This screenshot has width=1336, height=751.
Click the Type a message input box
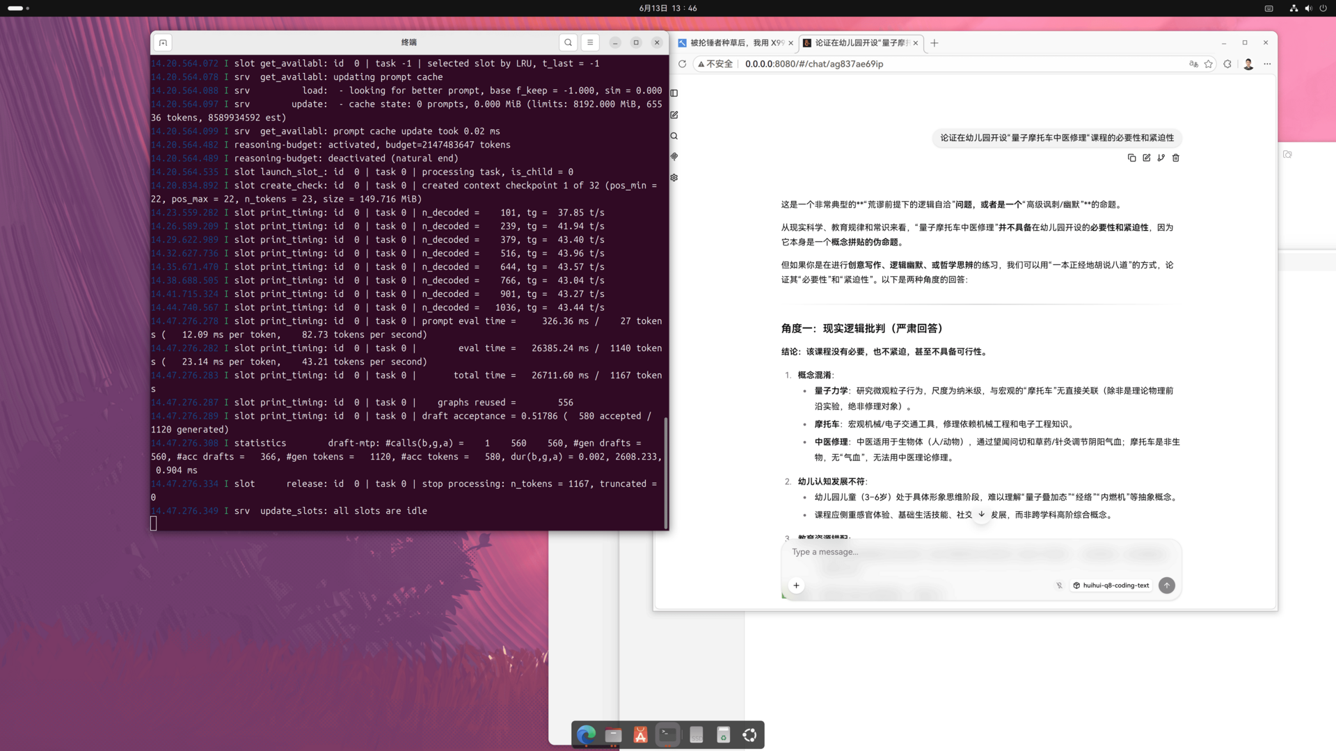point(981,552)
